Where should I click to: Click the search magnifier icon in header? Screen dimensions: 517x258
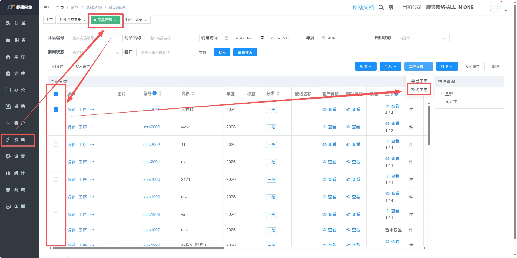381,8
